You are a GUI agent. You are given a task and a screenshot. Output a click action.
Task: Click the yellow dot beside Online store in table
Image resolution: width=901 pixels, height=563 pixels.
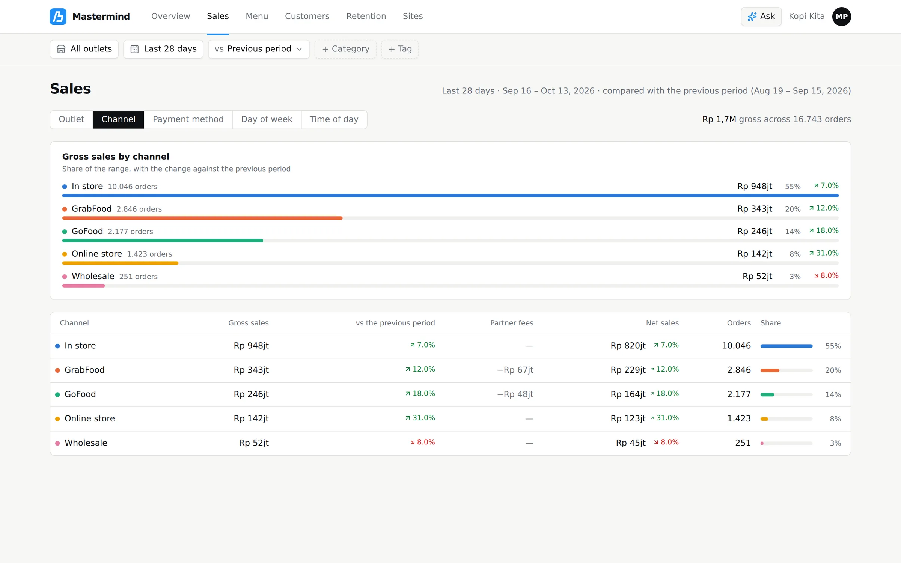[57, 419]
